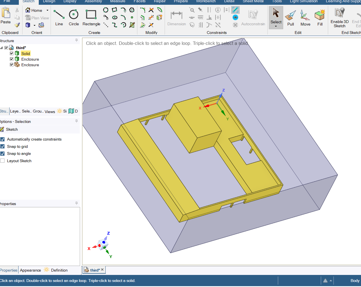Image resolution: width=361 pixels, height=287 pixels.
Task: Open the Select tool dropdown arrow
Action: coord(276,26)
